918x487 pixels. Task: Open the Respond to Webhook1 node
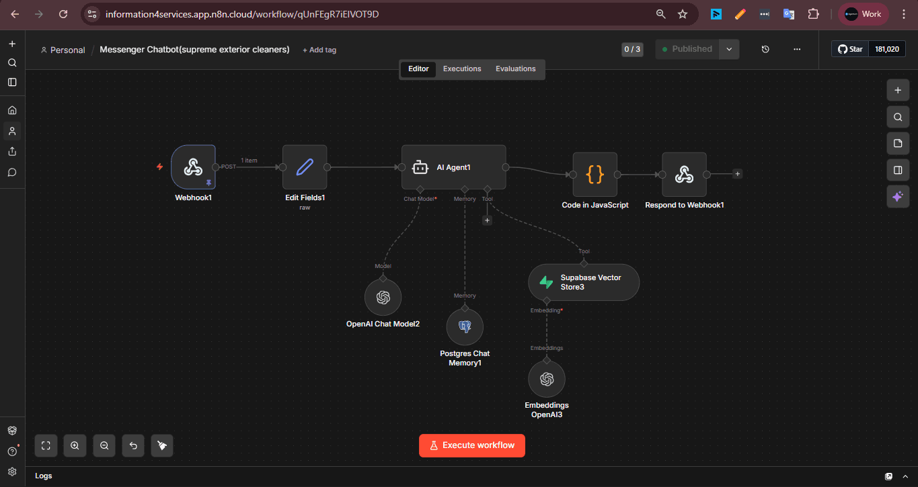(684, 175)
